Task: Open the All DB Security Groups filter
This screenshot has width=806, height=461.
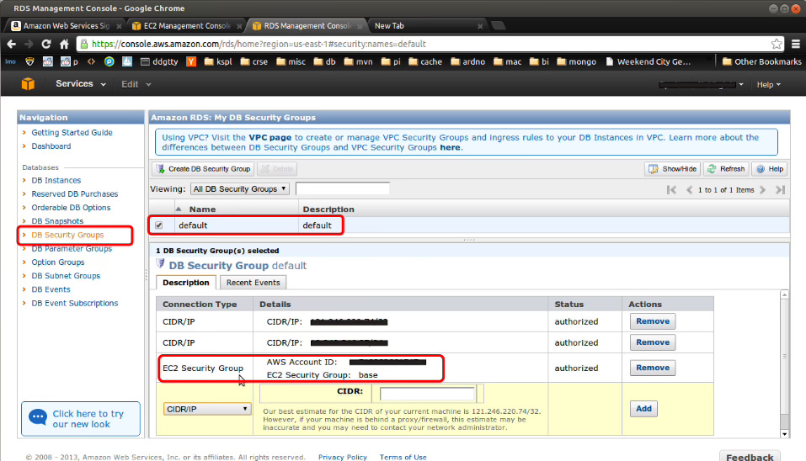Action: [240, 189]
